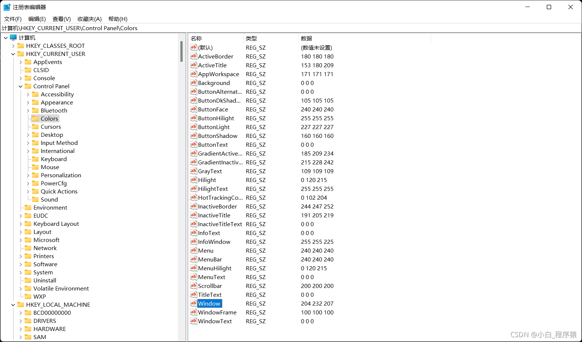582x342 pixels.
Task: Expand the Keyboard Layout node
Action: point(21,224)
